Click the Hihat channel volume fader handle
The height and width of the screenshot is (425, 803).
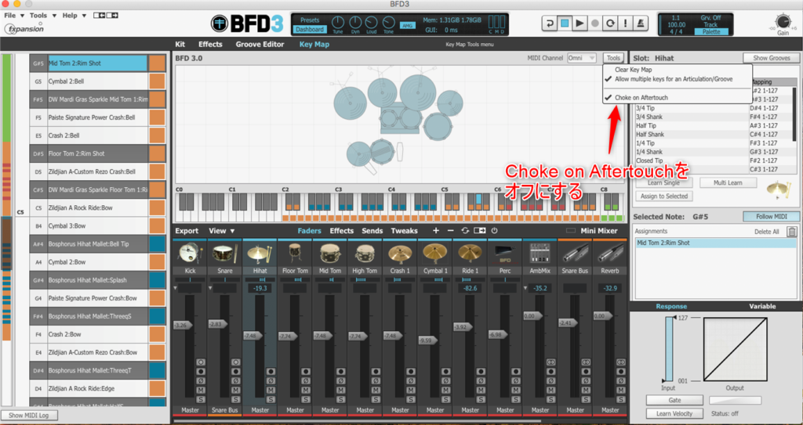coord(253,336)
